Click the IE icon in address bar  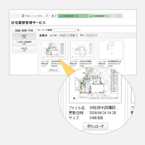[23, 16]
